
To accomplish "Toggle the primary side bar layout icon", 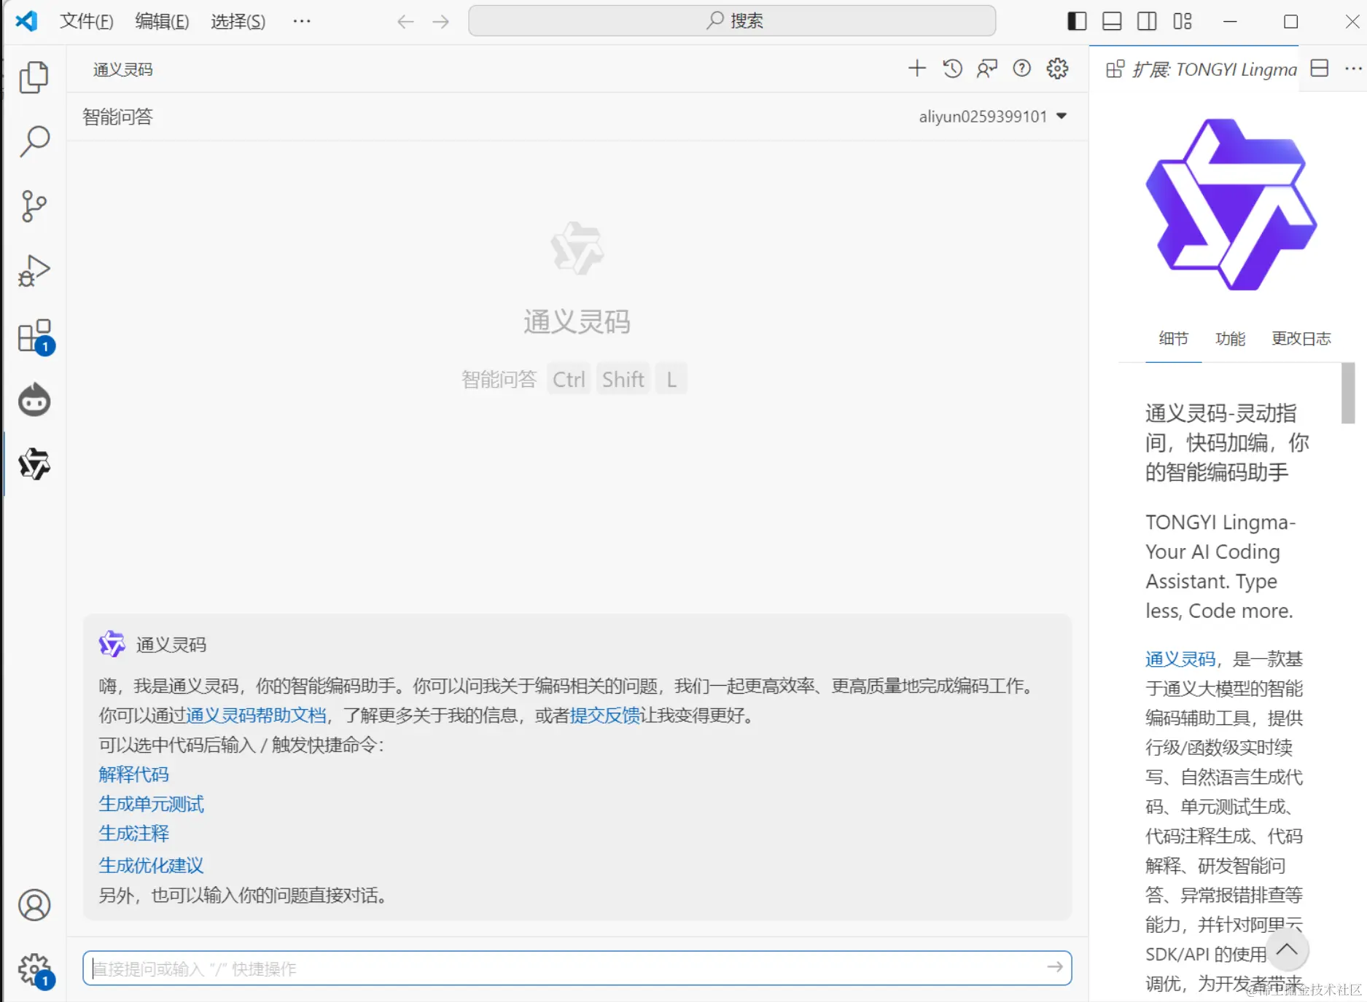I will [1077, 21].
